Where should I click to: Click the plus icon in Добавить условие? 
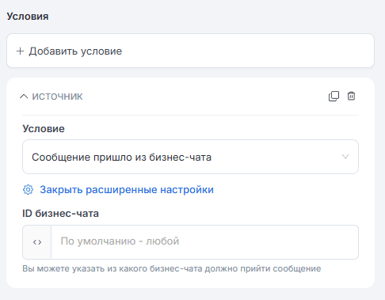click(x=20, y=51)
